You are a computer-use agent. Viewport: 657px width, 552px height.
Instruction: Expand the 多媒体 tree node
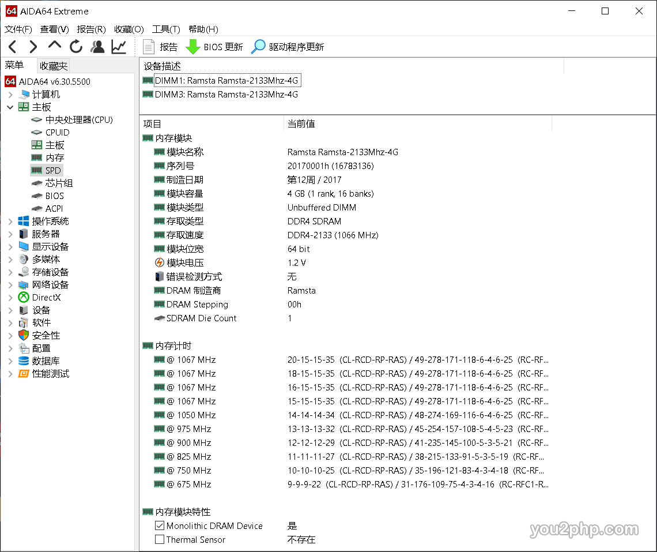point(10,259)
